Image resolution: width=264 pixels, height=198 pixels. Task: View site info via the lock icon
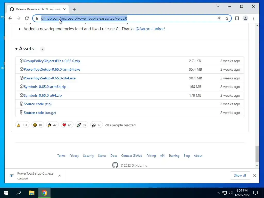(x=37, y=18)
